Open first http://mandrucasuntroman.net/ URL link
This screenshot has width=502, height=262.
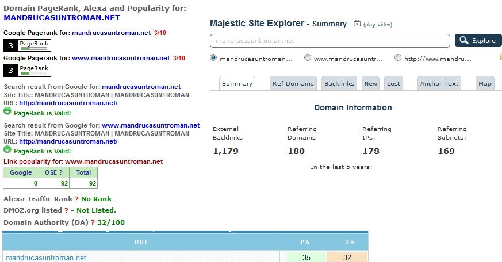68,103
